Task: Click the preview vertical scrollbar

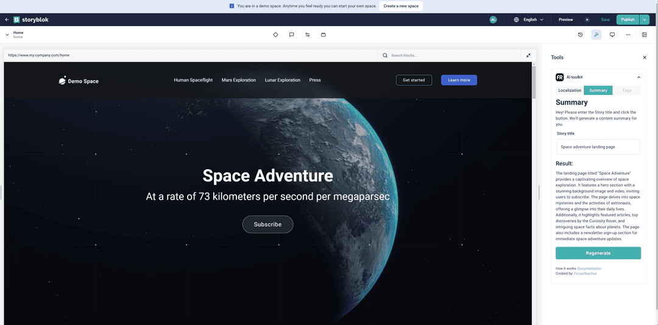Action: [x=534, y=82]
